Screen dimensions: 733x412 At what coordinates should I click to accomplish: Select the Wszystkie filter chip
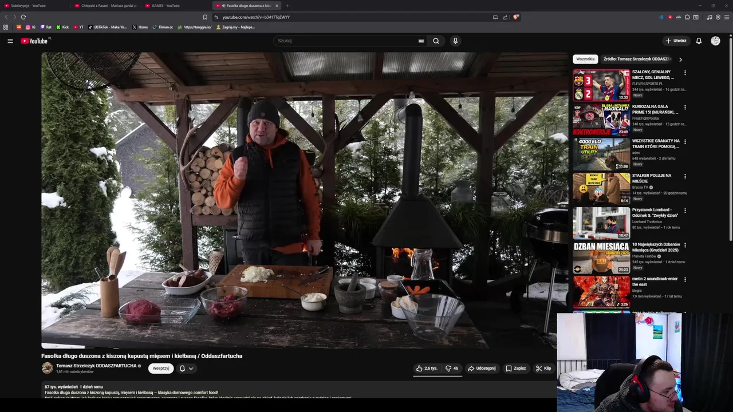point(585,59)
